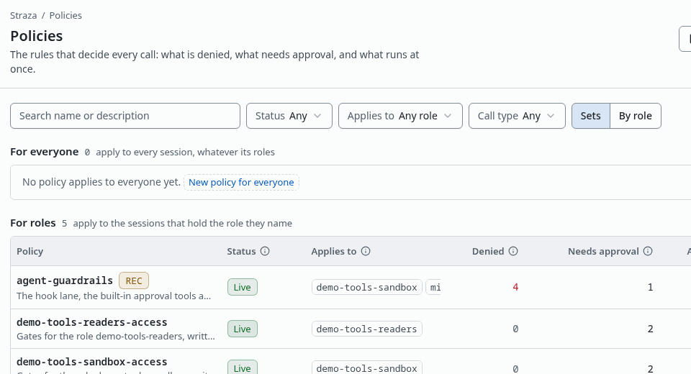Click Live status for demo-tools-readers-access
Viewport: 691px width, 374px height.
coord(243,329)
